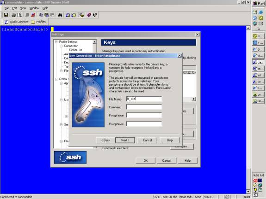Screen dimensions: 266x199
Task: Click inside the File Name field
Action: 144,99
